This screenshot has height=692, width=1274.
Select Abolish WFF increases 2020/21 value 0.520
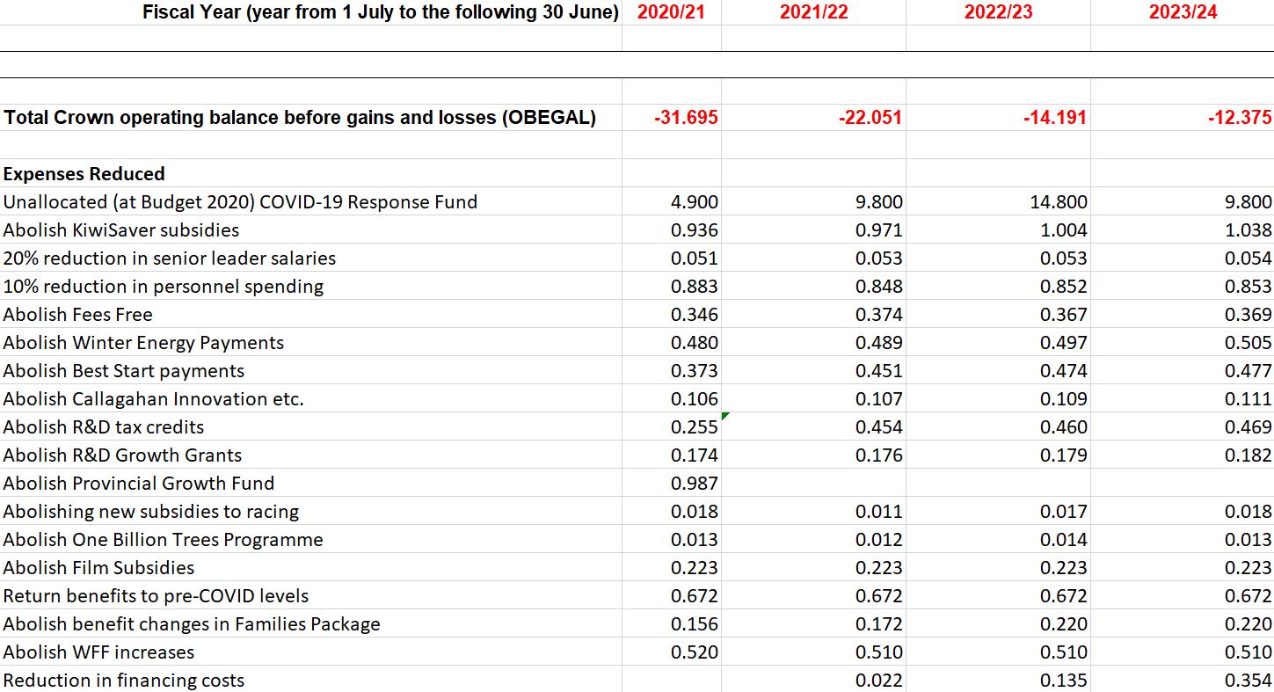[694, 652]
